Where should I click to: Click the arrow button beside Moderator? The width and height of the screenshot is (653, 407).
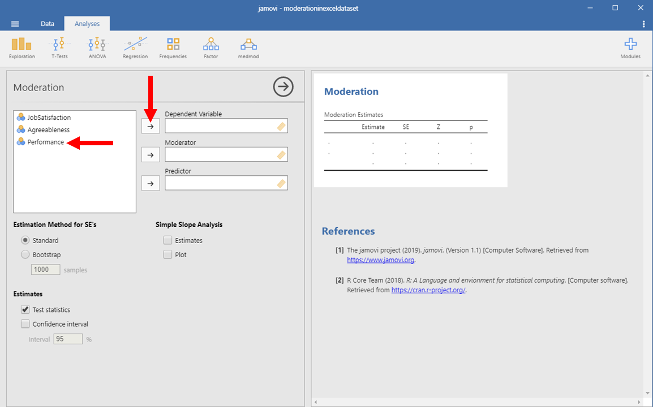point(151,154)
